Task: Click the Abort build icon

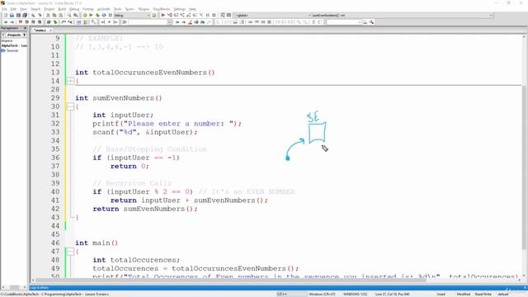Action: click(x=110, y=15)
